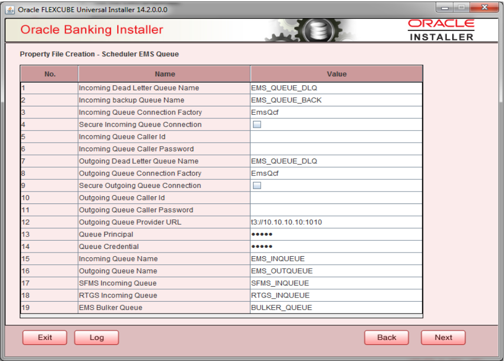
Task: Select the Queue Principal masked value
Action: pos(336,234)
